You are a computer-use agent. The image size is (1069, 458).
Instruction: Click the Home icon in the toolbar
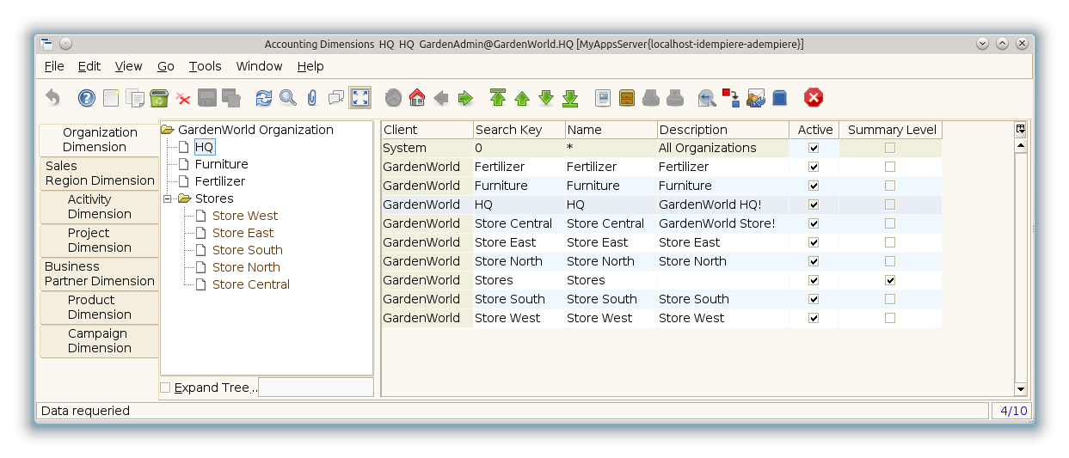coord(417,98)
